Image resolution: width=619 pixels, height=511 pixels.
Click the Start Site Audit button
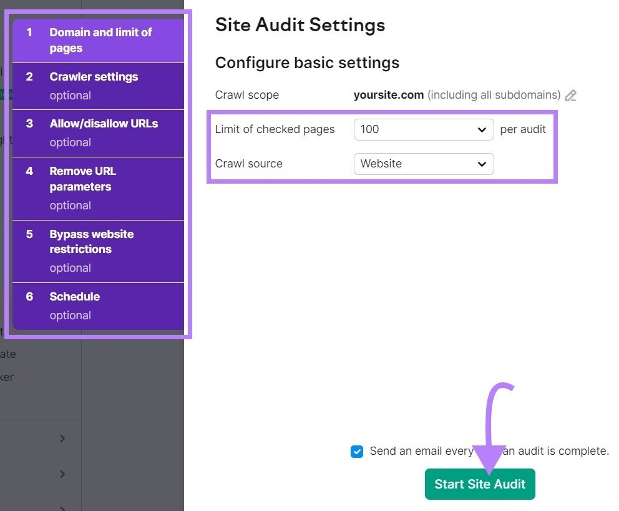pyautogui.click(x=479, y=484)
